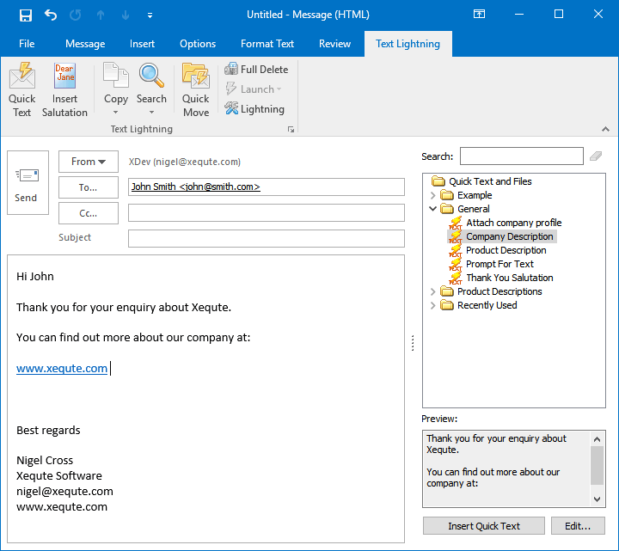Click the Full Delete ribbon button

(x=256, y=69)
